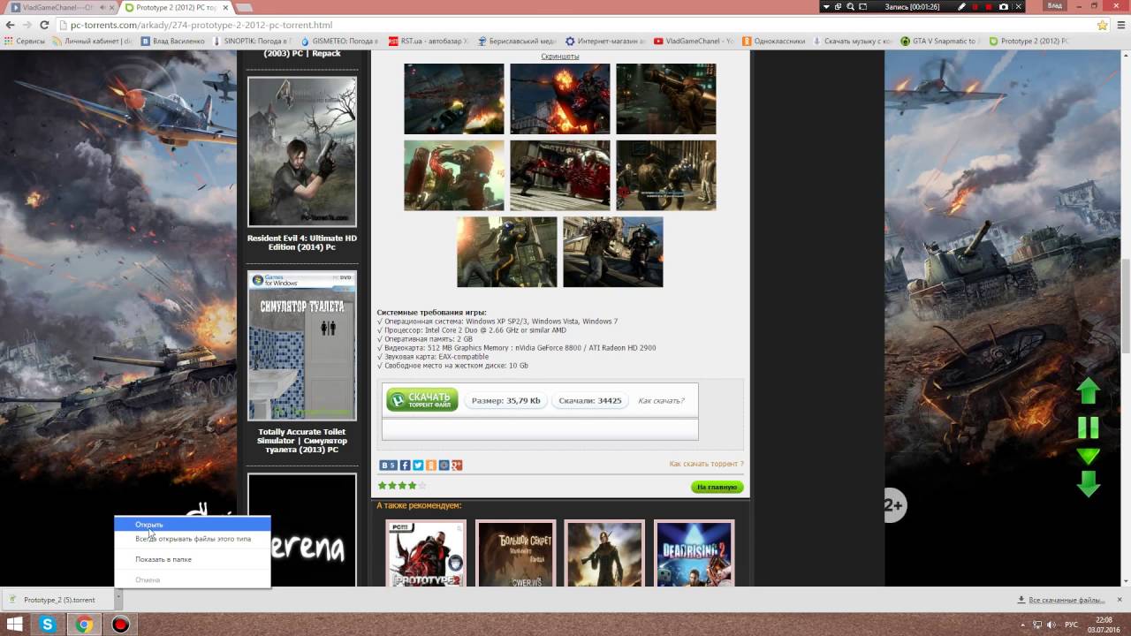Open the Как скачать торрент ? link
Viewport: 1131px width, 636px height.
[706, 464]
